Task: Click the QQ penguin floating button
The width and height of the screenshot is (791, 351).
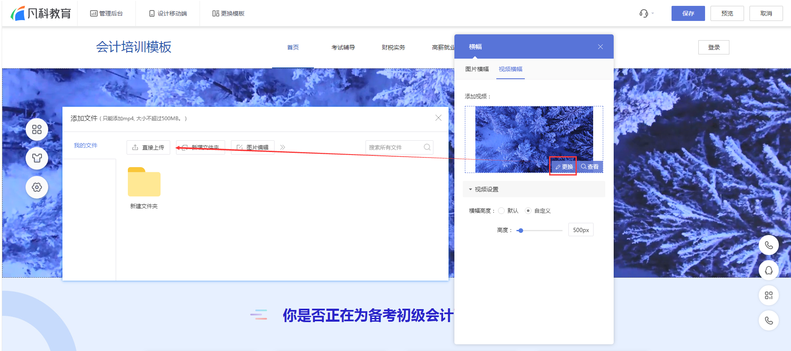Action: [x=769, y=270]
